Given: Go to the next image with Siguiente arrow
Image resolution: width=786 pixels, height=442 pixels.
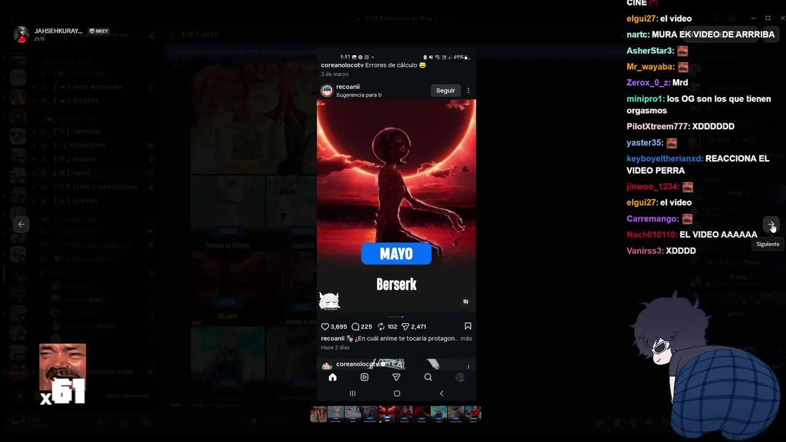Looking at the screenshot, I should 771,224.
